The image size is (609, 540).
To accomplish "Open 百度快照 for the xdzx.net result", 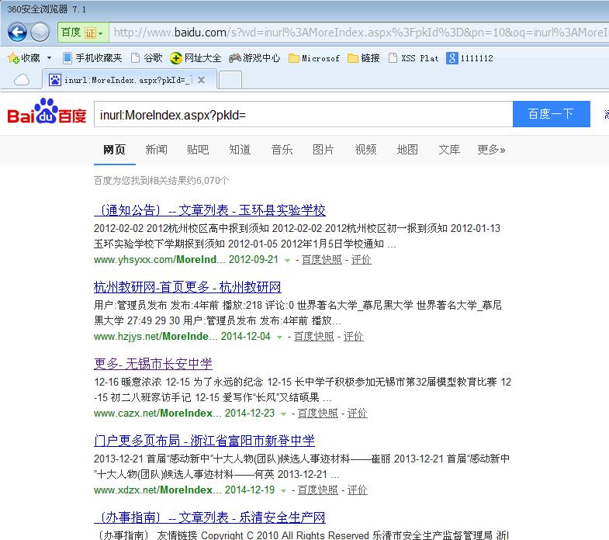I will coord(318,490).
